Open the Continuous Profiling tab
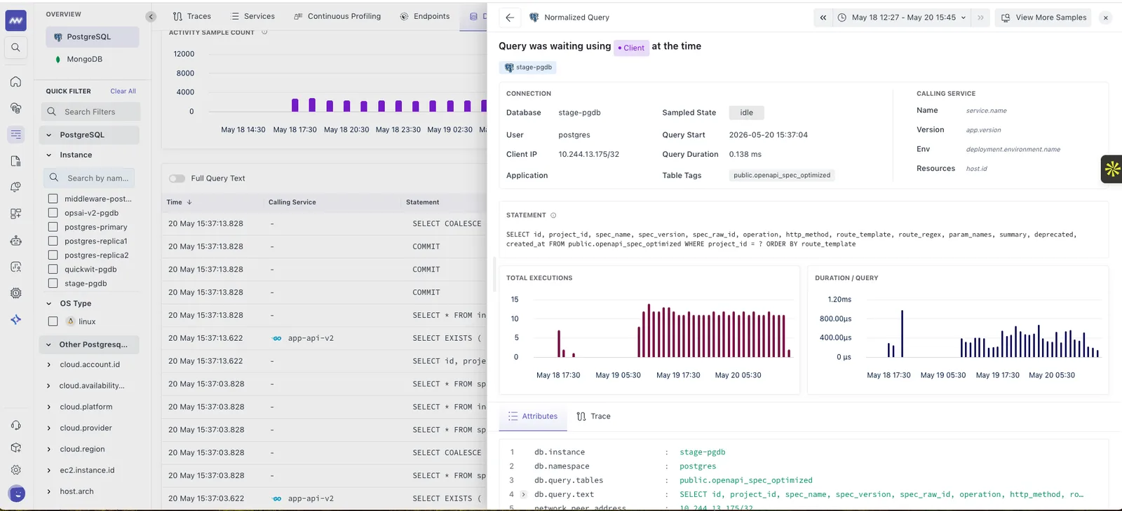 (x=337, y=16)
